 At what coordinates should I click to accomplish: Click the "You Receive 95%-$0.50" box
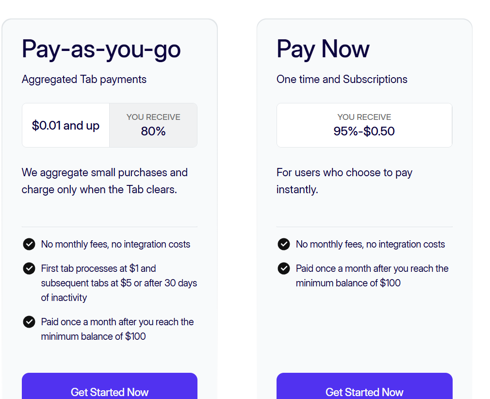pyautogui.click(x=364, y=125)
